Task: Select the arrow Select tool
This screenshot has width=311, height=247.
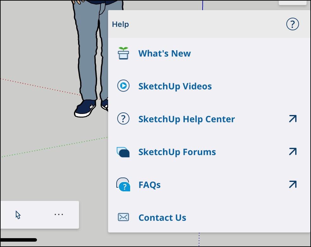Action: click(18, 214)
